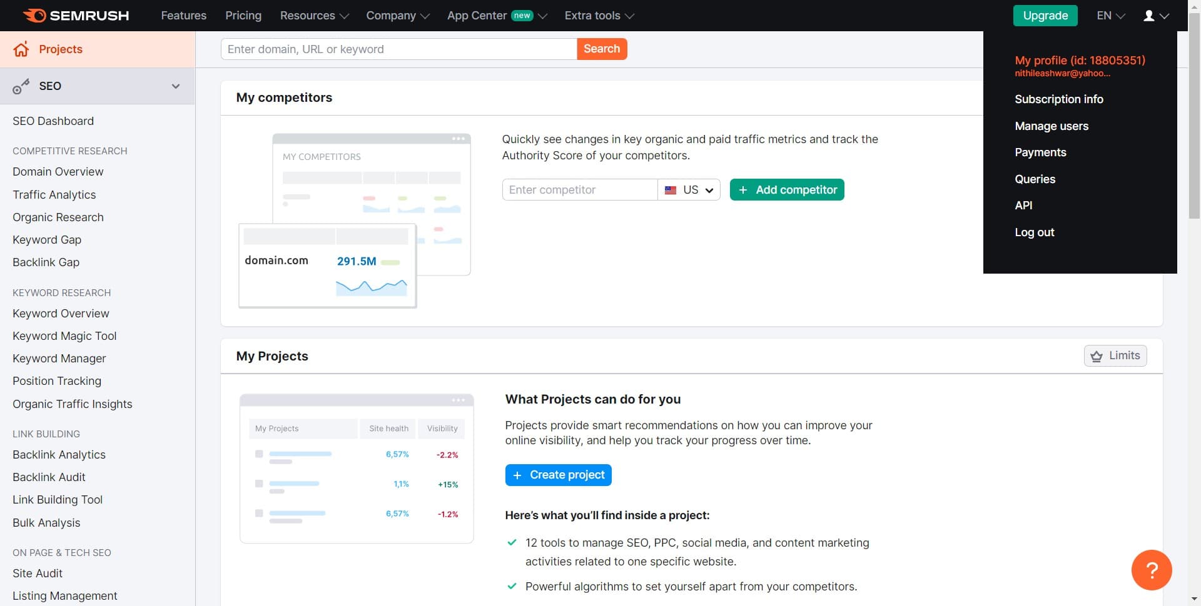The height and width of the screenshot is (606, 1201).
Task: Open the US country dropdown
Action: coord(689,190)
